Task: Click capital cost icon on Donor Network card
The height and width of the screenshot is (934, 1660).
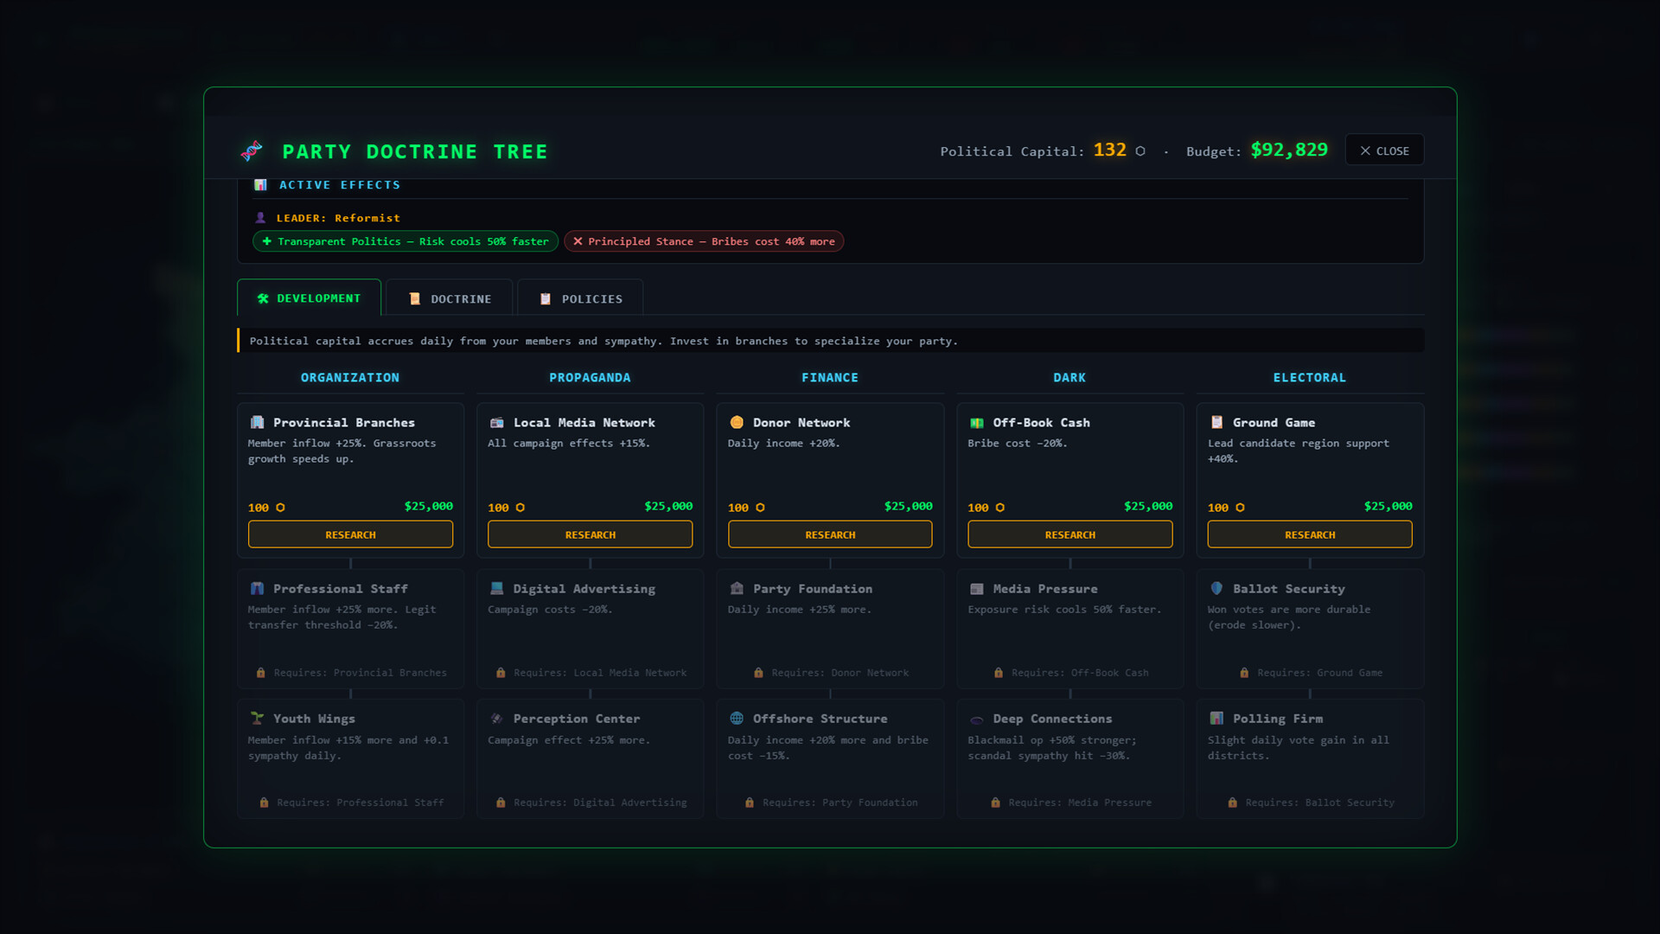Action: (x=760, y=508)
